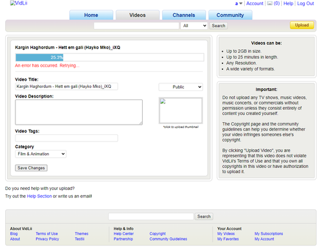Open the Account link
This screenshot has height=250, width=323.
click(x=255, y=3)
